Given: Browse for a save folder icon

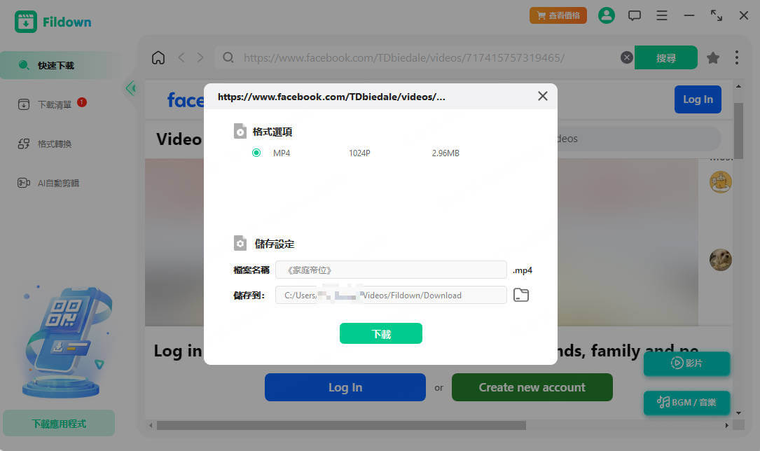Looking at the screenshot, I should [x=521, y=295].
